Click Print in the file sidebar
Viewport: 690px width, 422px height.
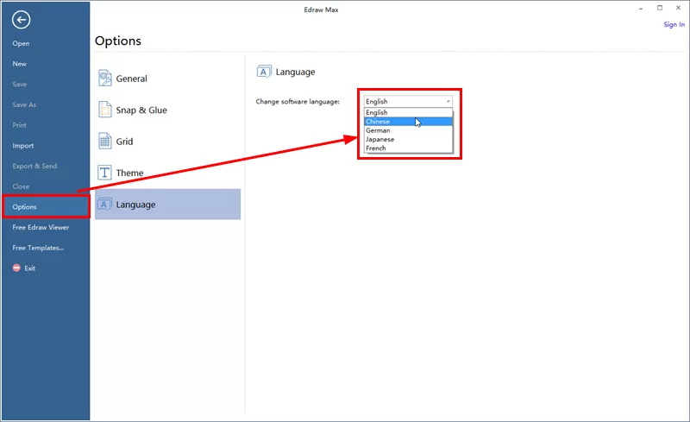(x=19, y=125)
